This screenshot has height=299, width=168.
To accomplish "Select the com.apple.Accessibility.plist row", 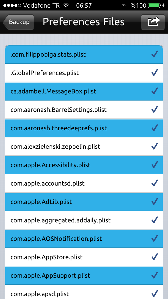I will [x=84, y=165].
